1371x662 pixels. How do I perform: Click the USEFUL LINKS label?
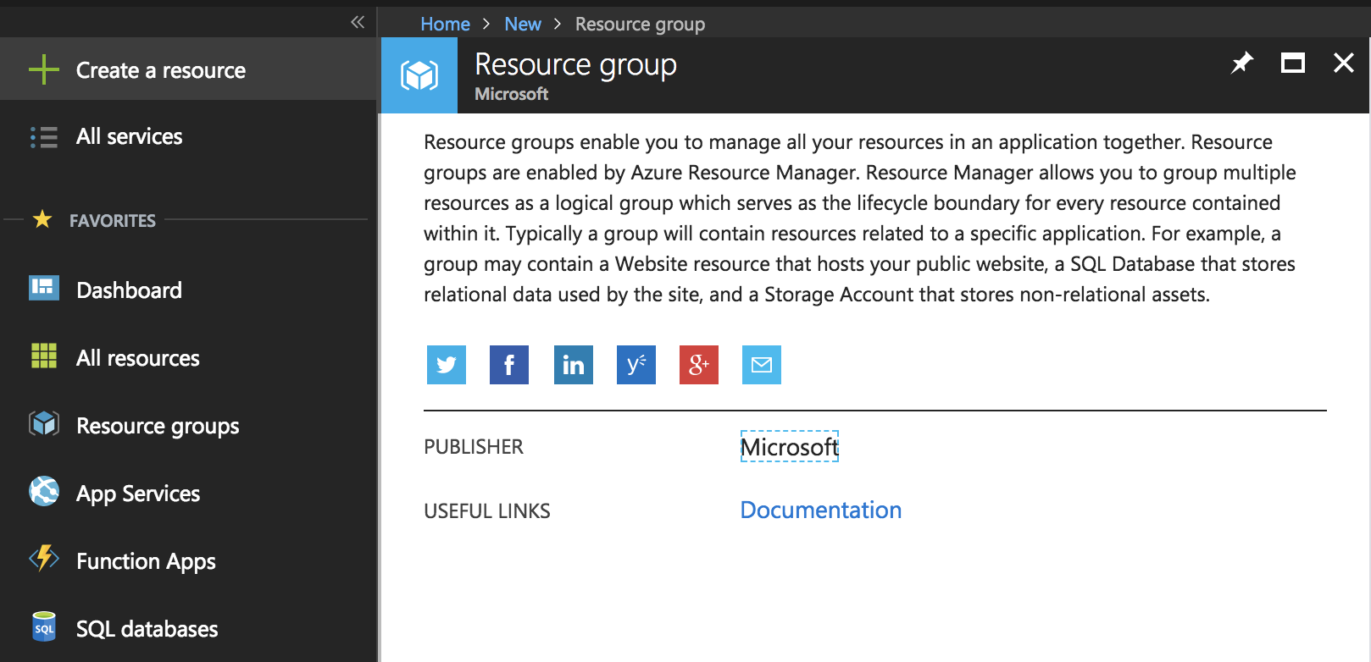487,511
